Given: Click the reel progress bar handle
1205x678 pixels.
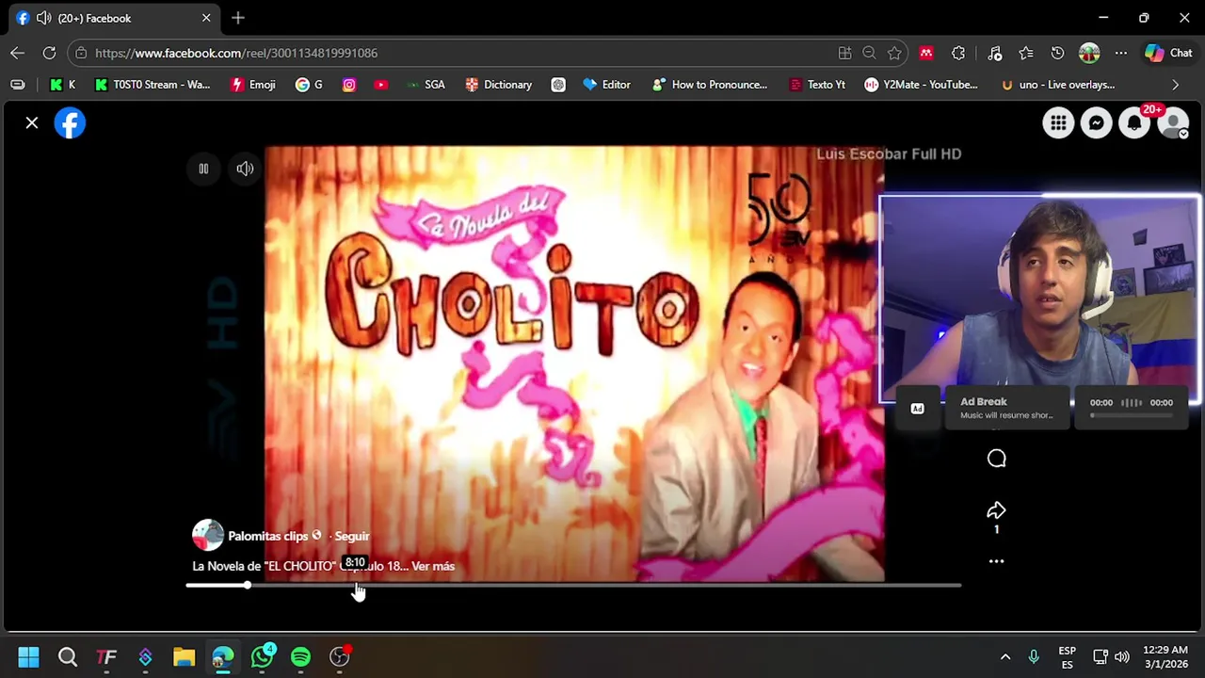Looking at the screenshot, I should click(x=247, y=586).
